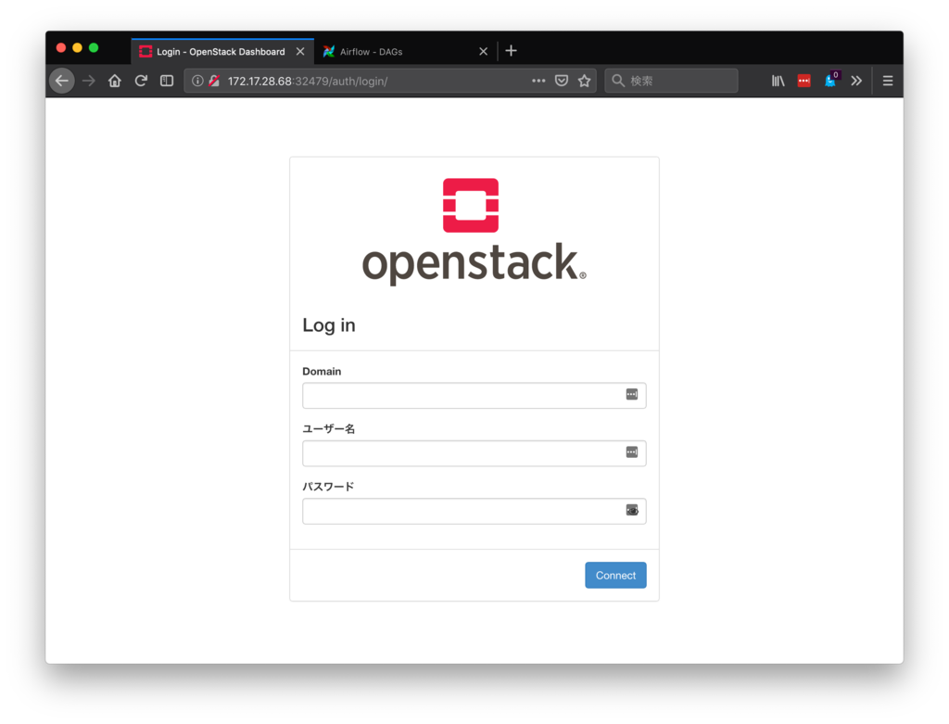Go forward with the forward arrow

coord(89,81)
